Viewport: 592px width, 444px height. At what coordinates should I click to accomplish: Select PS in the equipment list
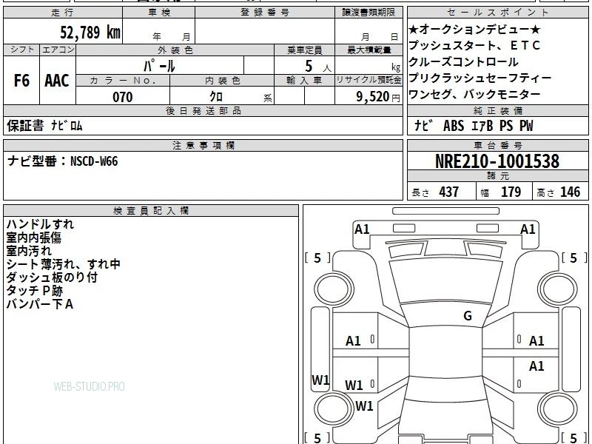(x=506, y=126)
